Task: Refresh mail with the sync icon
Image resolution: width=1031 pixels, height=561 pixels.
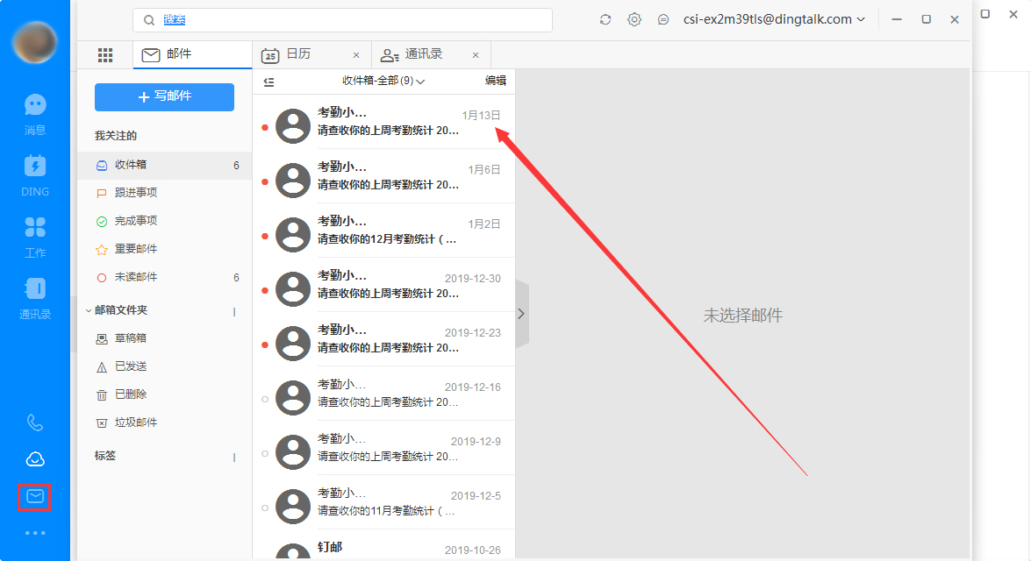Action: click(605, 18)
